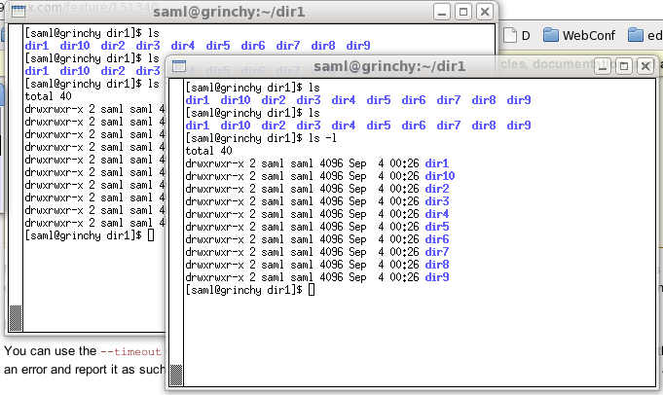The image size is (663, 395).
Task: Click dir9 in the back terminal's first listing
Action: [358, 46]
